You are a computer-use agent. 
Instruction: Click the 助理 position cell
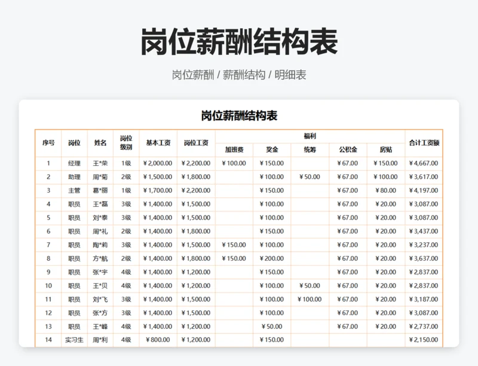click(x=74, y=177)
